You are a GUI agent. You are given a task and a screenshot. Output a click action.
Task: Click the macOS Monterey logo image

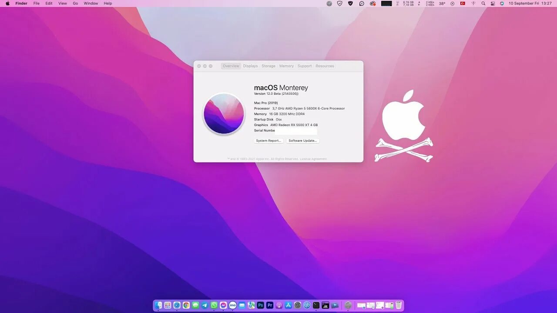tap(224, 113)
